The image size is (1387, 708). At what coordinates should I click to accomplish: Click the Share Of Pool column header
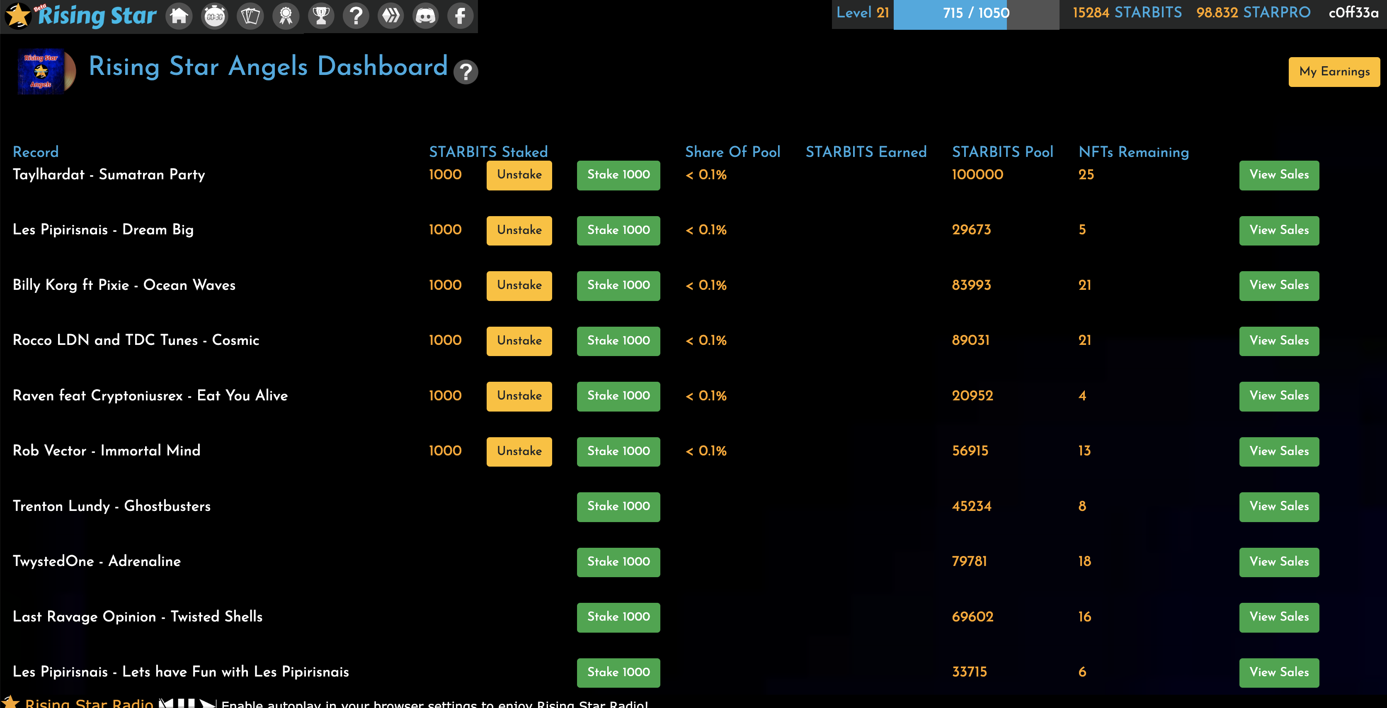732,152
